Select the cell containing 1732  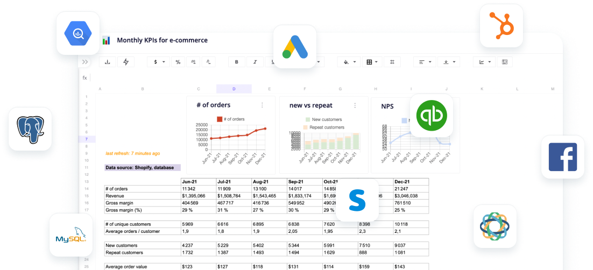pos(199,253)
